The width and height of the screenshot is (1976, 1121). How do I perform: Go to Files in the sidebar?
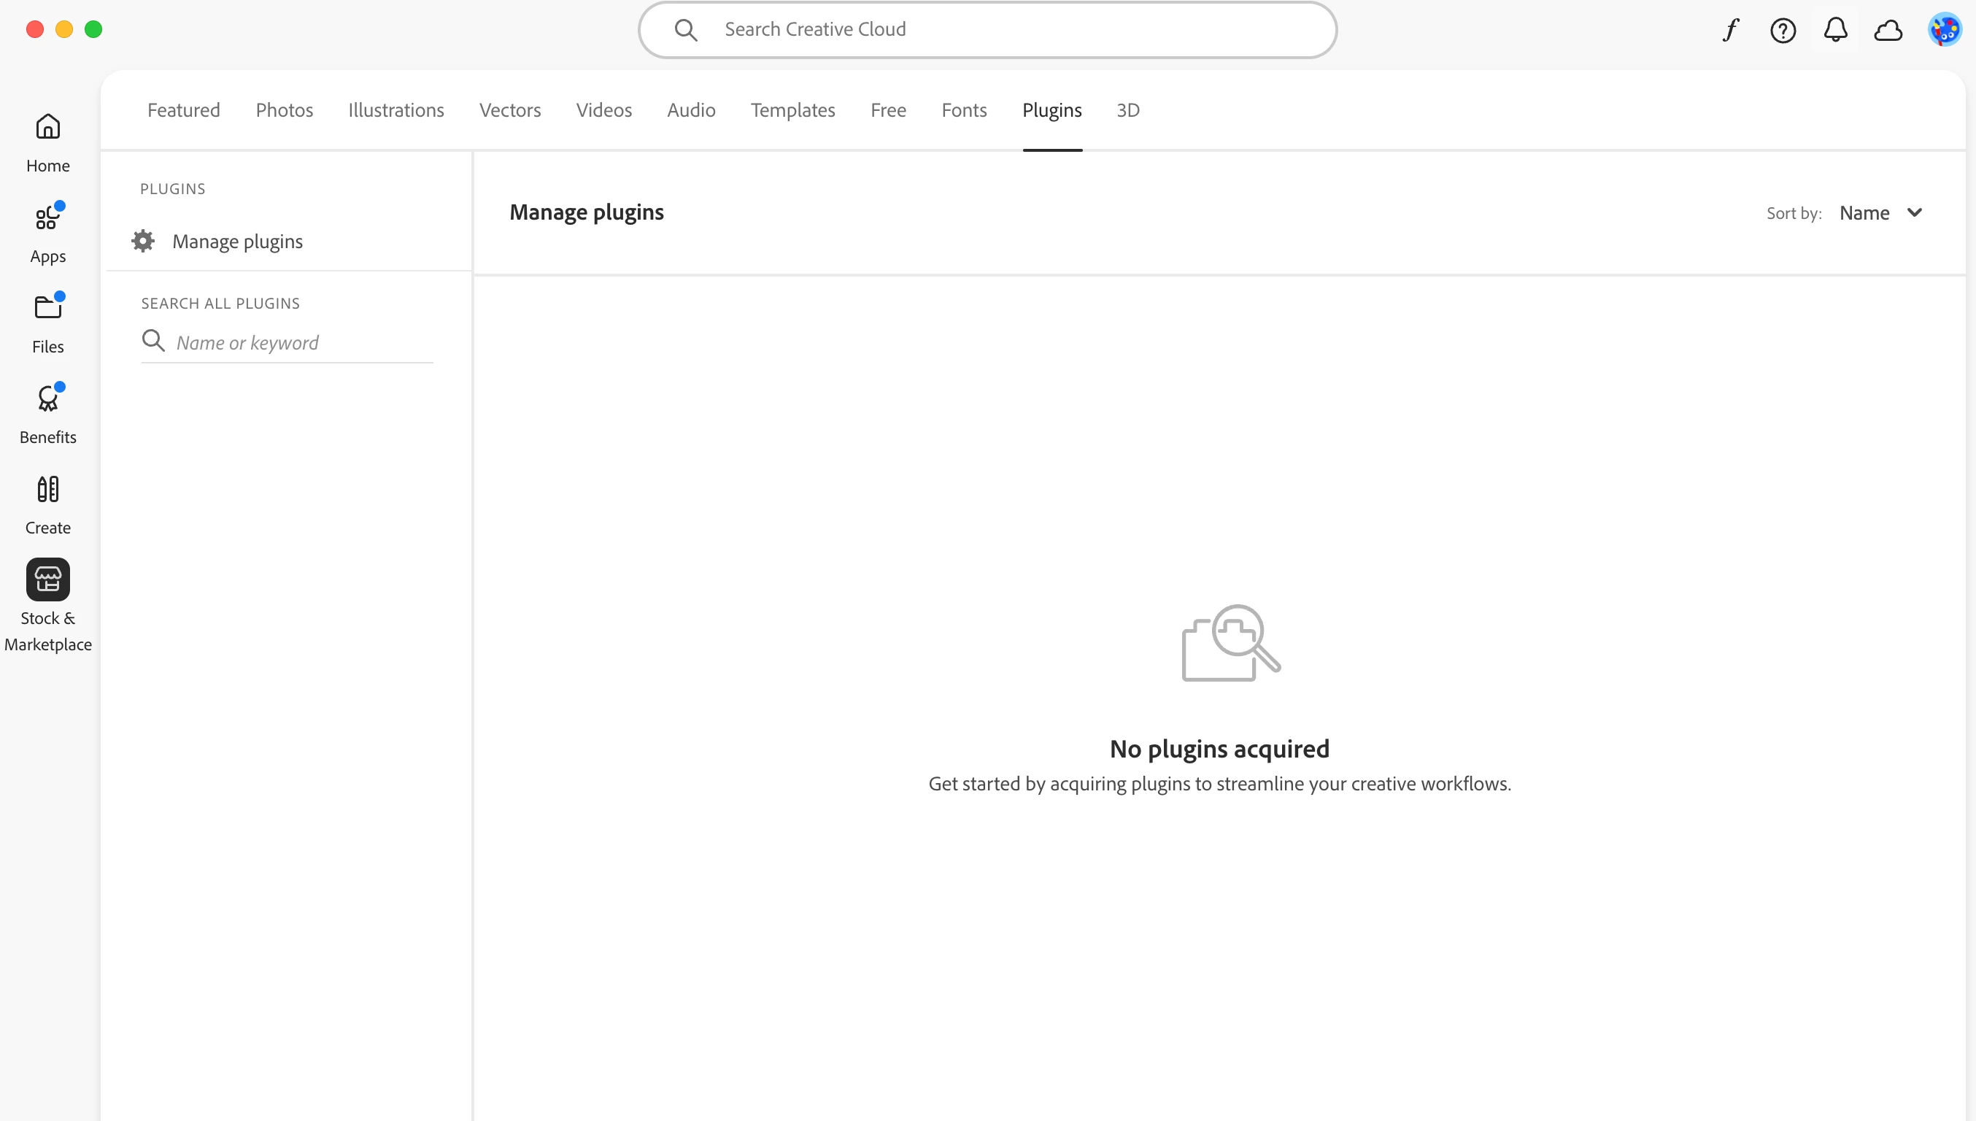47,323
